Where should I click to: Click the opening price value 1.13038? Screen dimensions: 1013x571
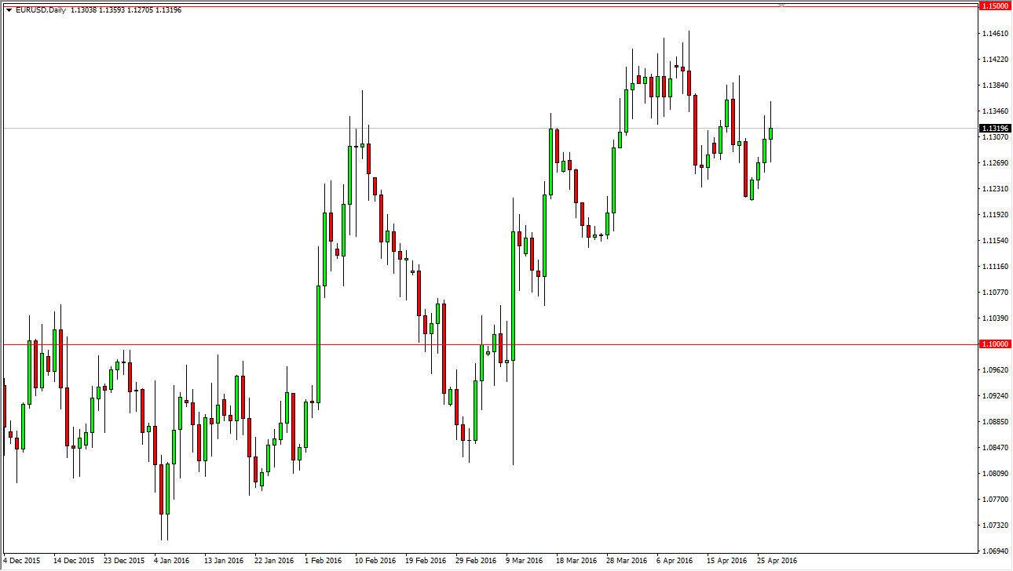pos(83,10)
